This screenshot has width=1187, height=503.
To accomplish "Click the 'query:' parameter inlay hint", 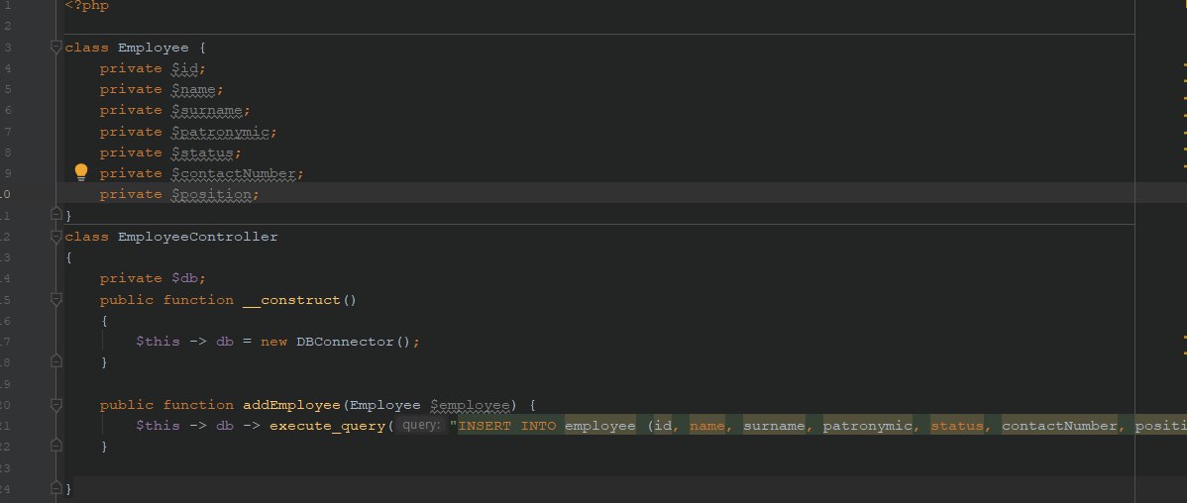I will click(x=421, y=426).
